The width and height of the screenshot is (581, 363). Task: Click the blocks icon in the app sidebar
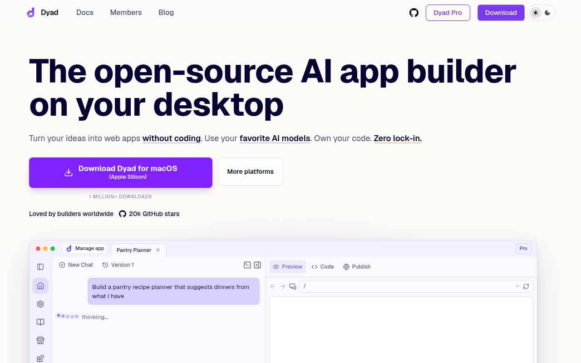click(40, 358)
